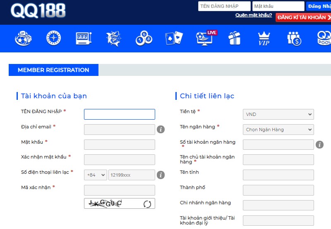Focus the Địa chỉ email field
This screenshot has height=229, width=331.
[120, 130]
